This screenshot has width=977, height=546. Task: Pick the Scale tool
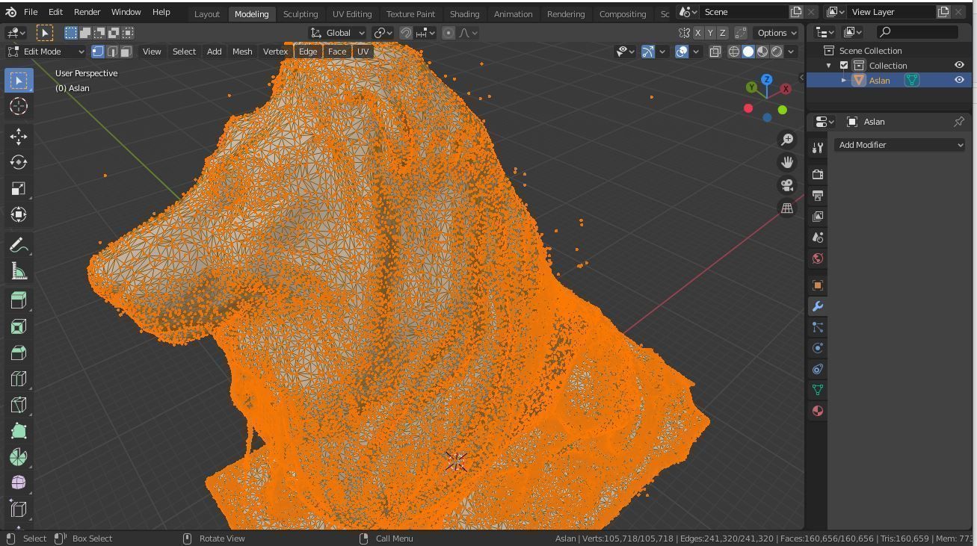pos(19,188)
